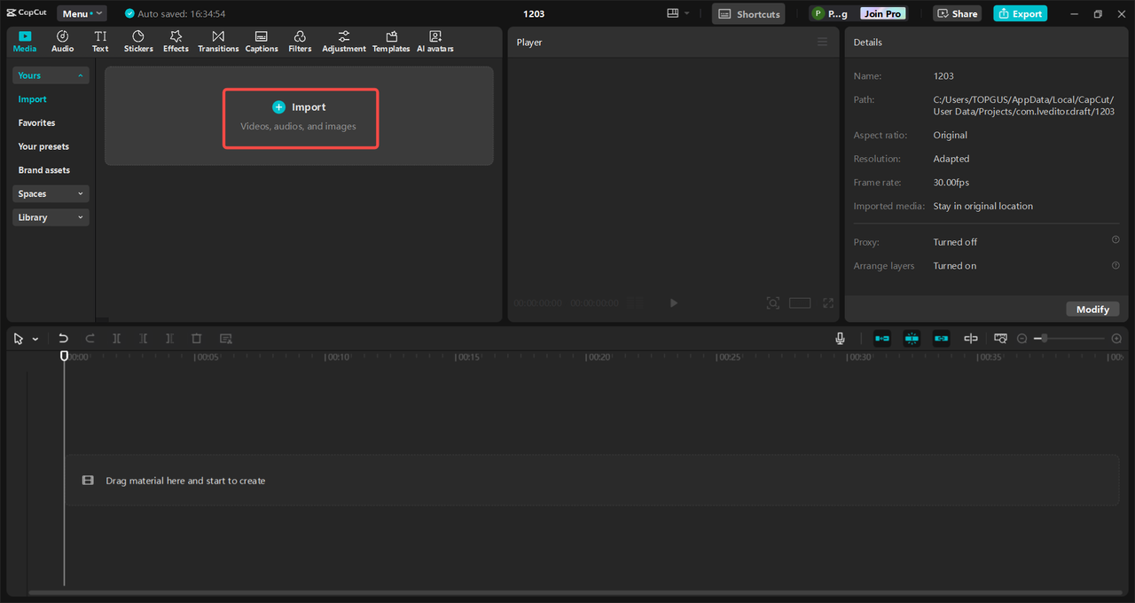Click the Split clip icon

tap(116, 339)
